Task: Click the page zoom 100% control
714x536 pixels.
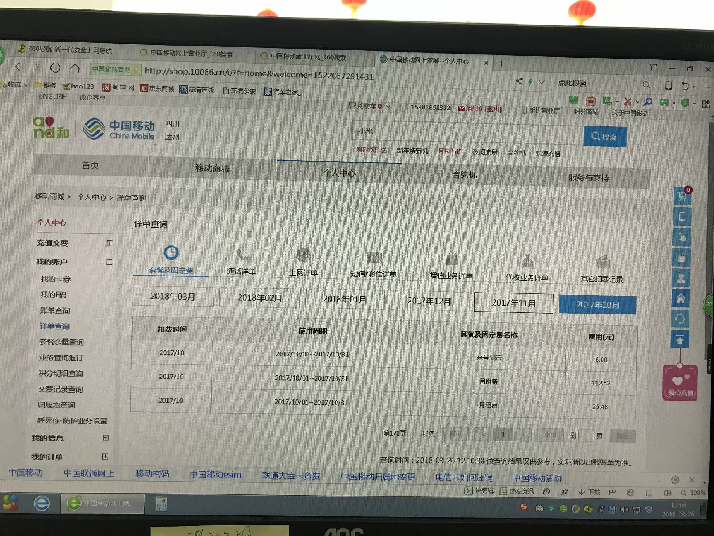Action: [693, 493]
